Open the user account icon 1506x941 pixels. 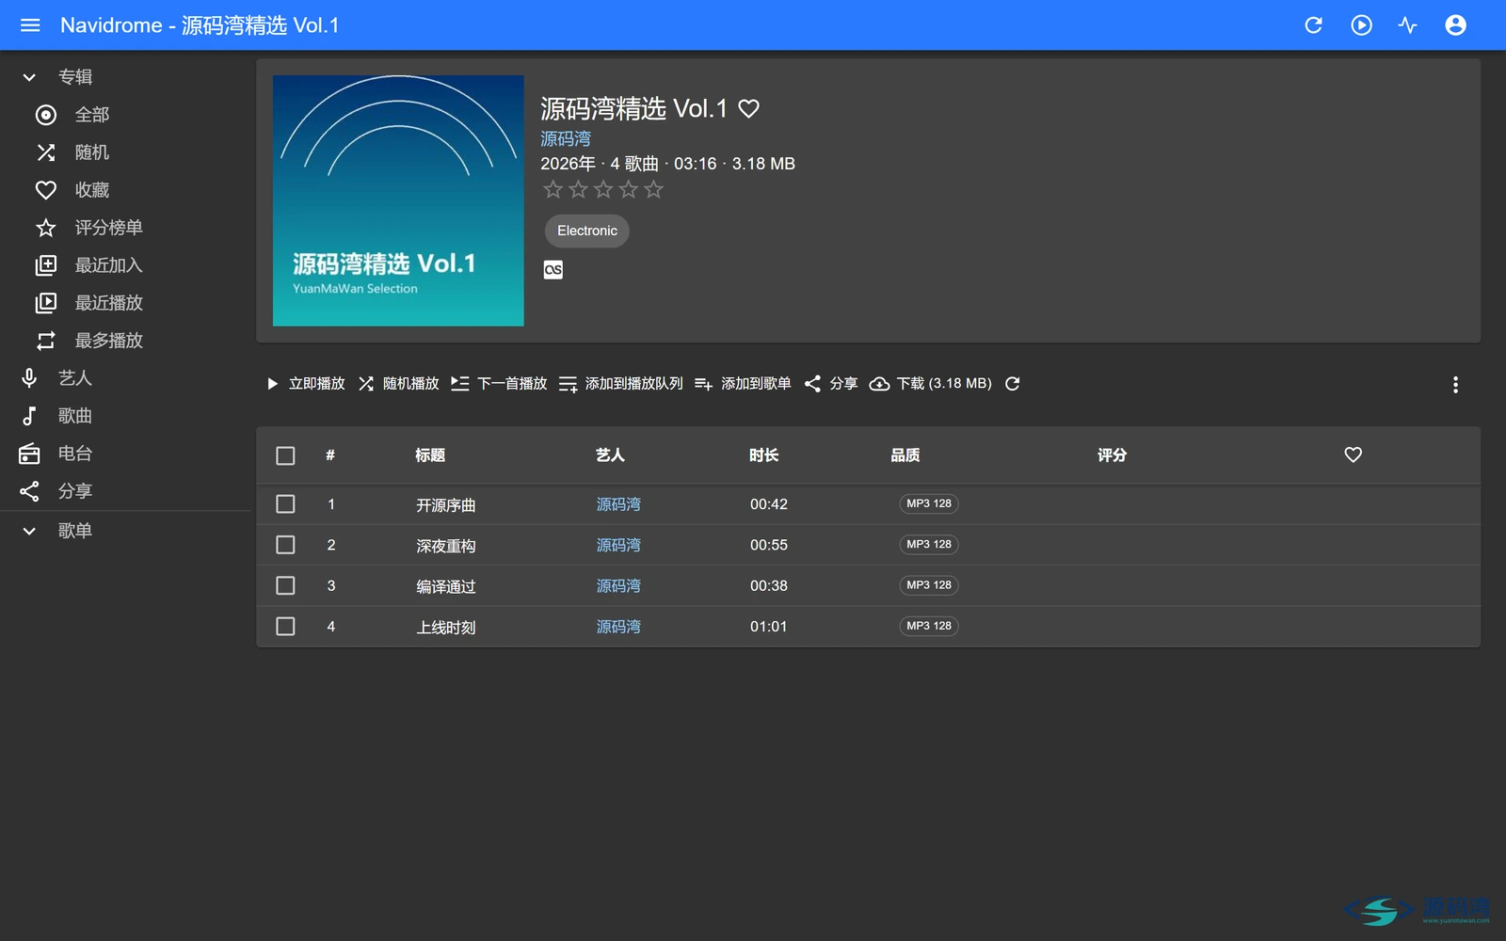pyautogui.click(x=1455, y=25)
